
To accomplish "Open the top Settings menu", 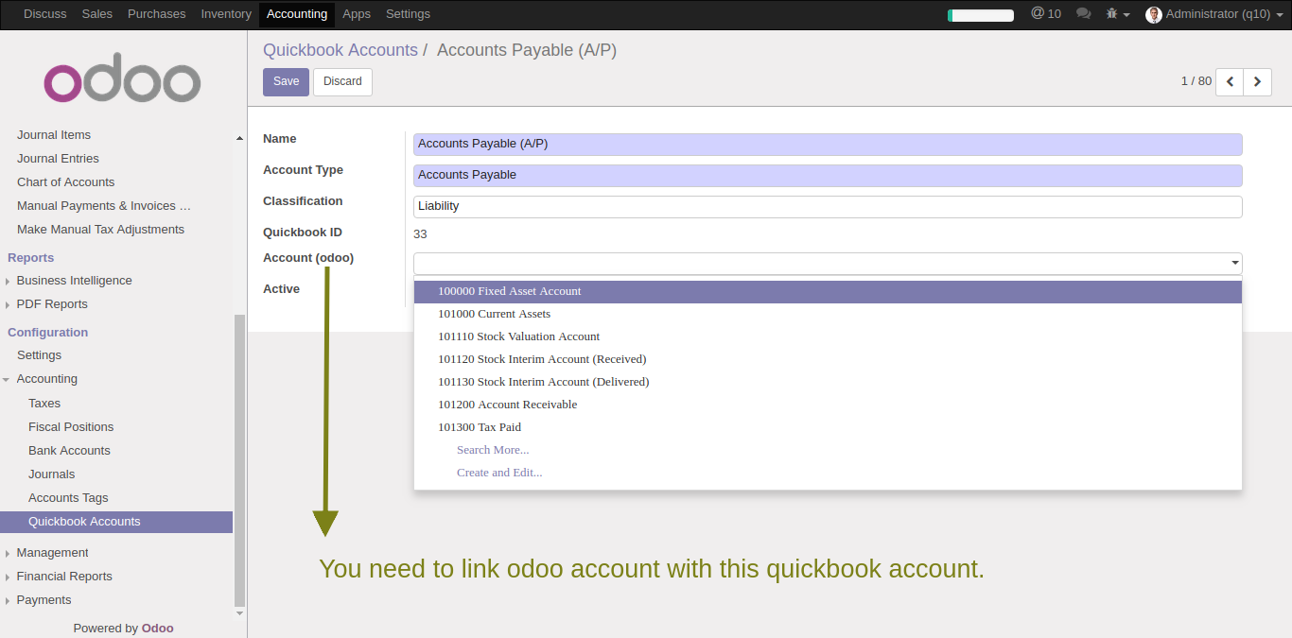I will click(x=408, y=14).
